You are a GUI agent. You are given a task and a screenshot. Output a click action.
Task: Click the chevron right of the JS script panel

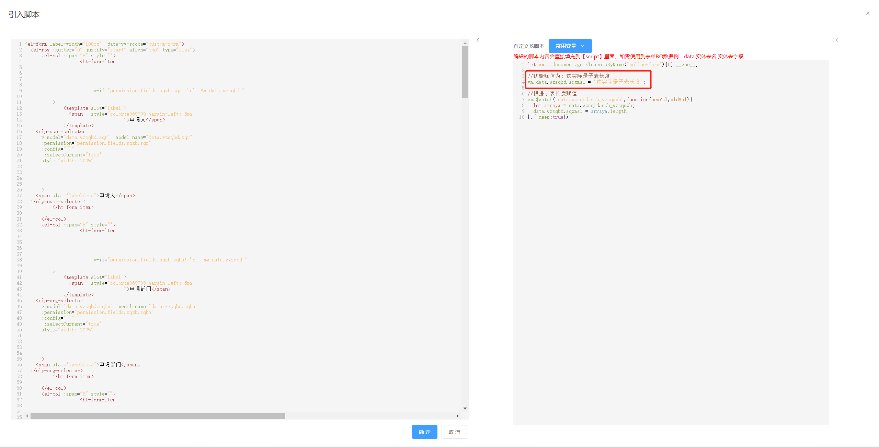tap(837, 40)
